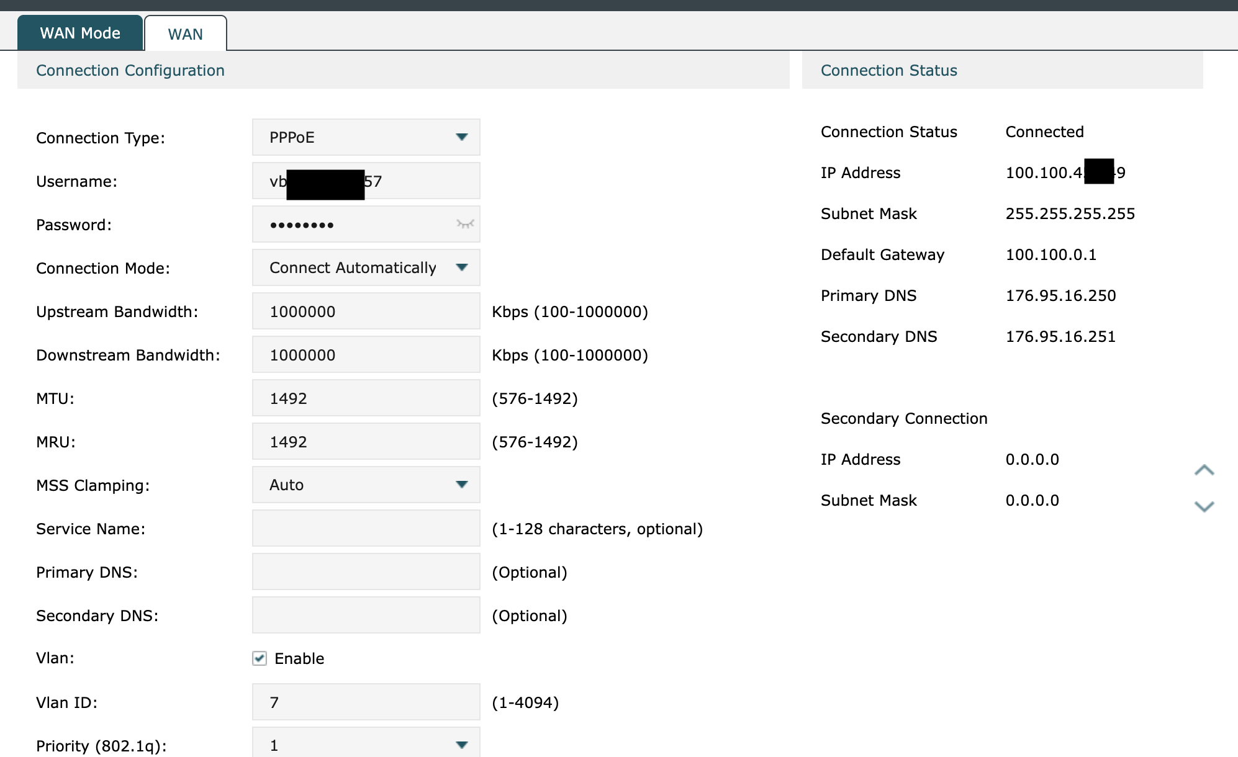The image size is (1238, 757).
Task: Click the scroll up chevron arrow
Action: pos(1204,470)
